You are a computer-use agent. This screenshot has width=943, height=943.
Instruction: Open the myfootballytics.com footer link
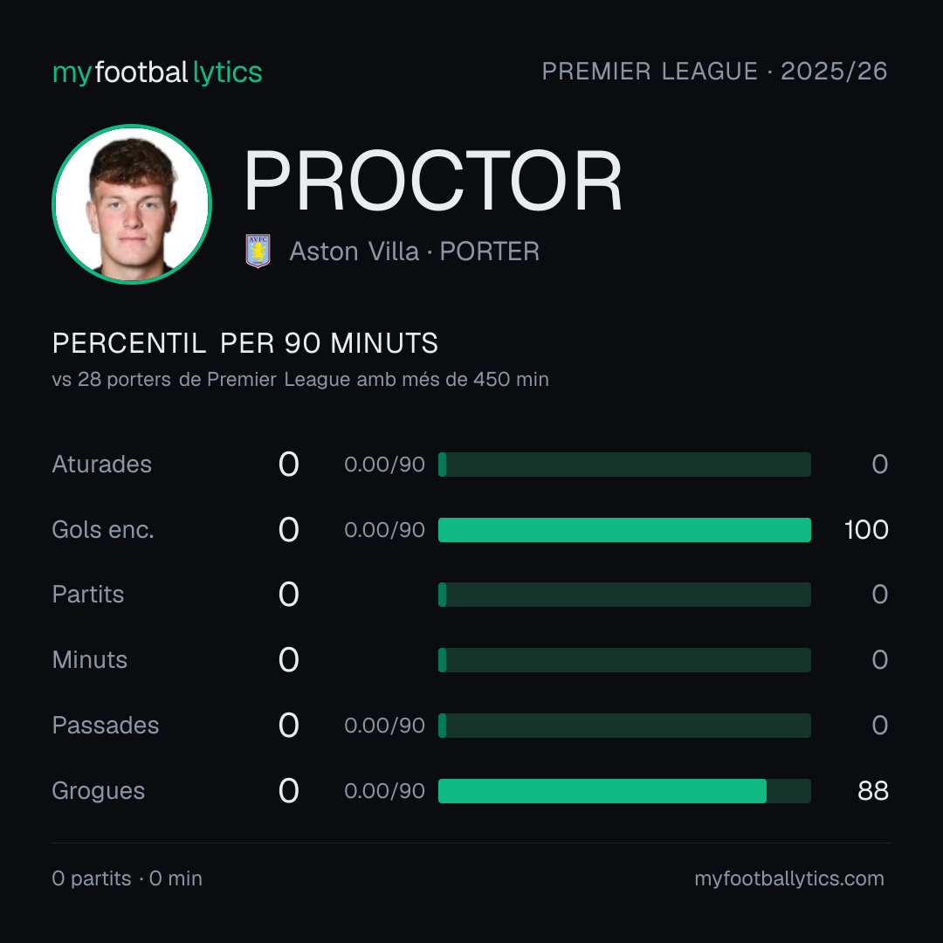pos(789,878)
